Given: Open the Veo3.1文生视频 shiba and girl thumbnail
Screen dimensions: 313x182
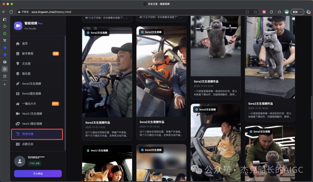Looking at the screenshot, I should pyautogui.click(x=107, y=163).
